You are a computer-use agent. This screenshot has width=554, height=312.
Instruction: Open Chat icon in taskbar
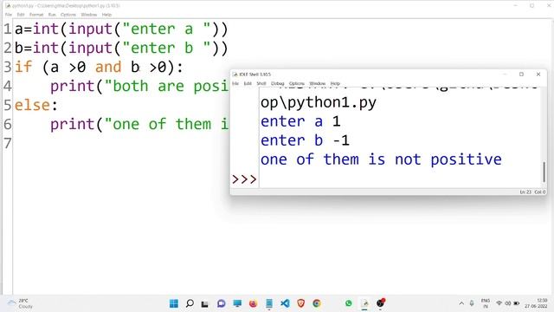[222, 303]
